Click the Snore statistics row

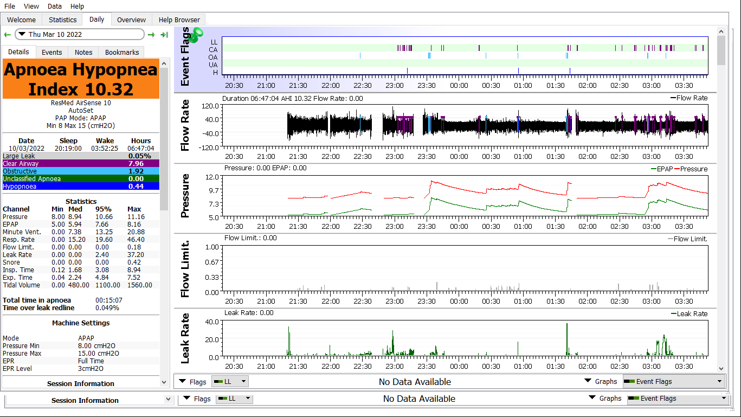[x=81, y=262]
